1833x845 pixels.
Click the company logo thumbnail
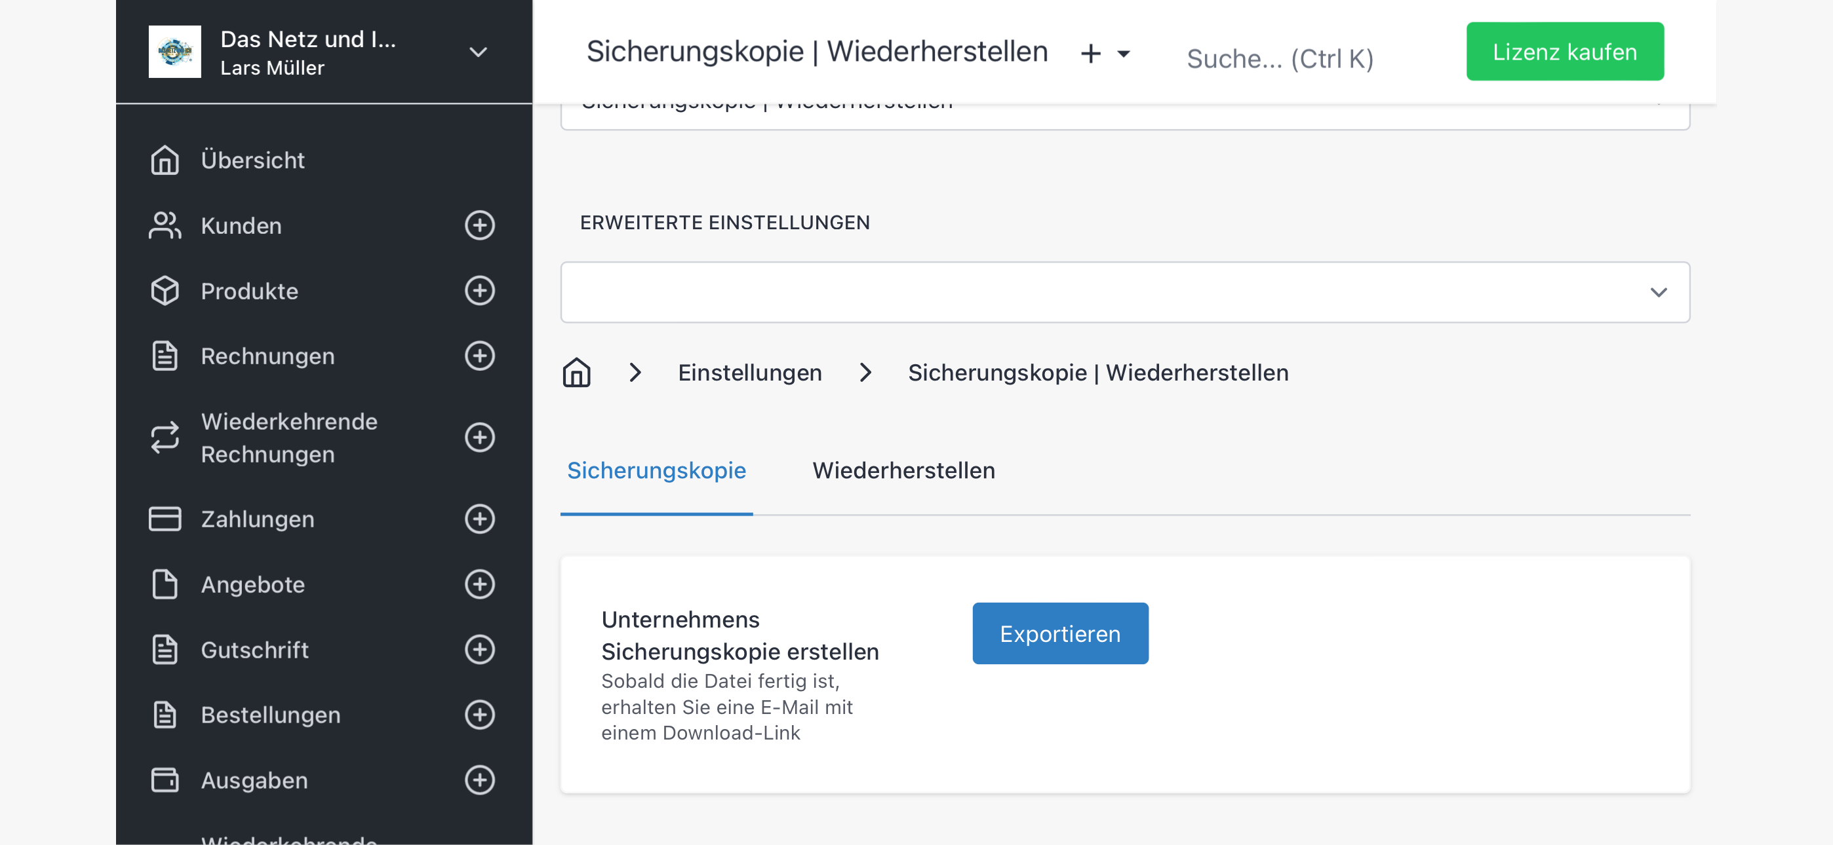pyautogui.click(x=174, y=52)
